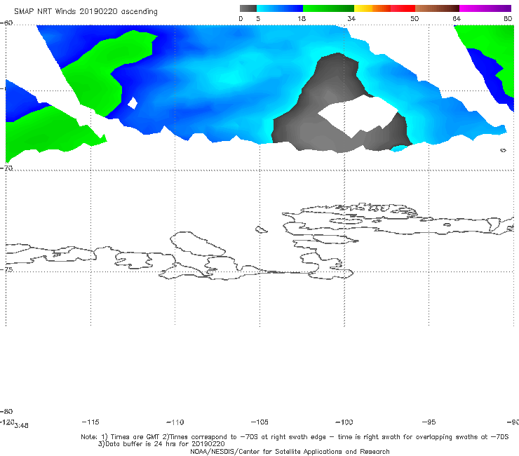Click the yellow-orange segment of the color bar

372,8
